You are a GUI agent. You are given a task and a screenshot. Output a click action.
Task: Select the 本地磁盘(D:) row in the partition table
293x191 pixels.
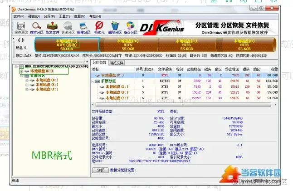(185, 86)
